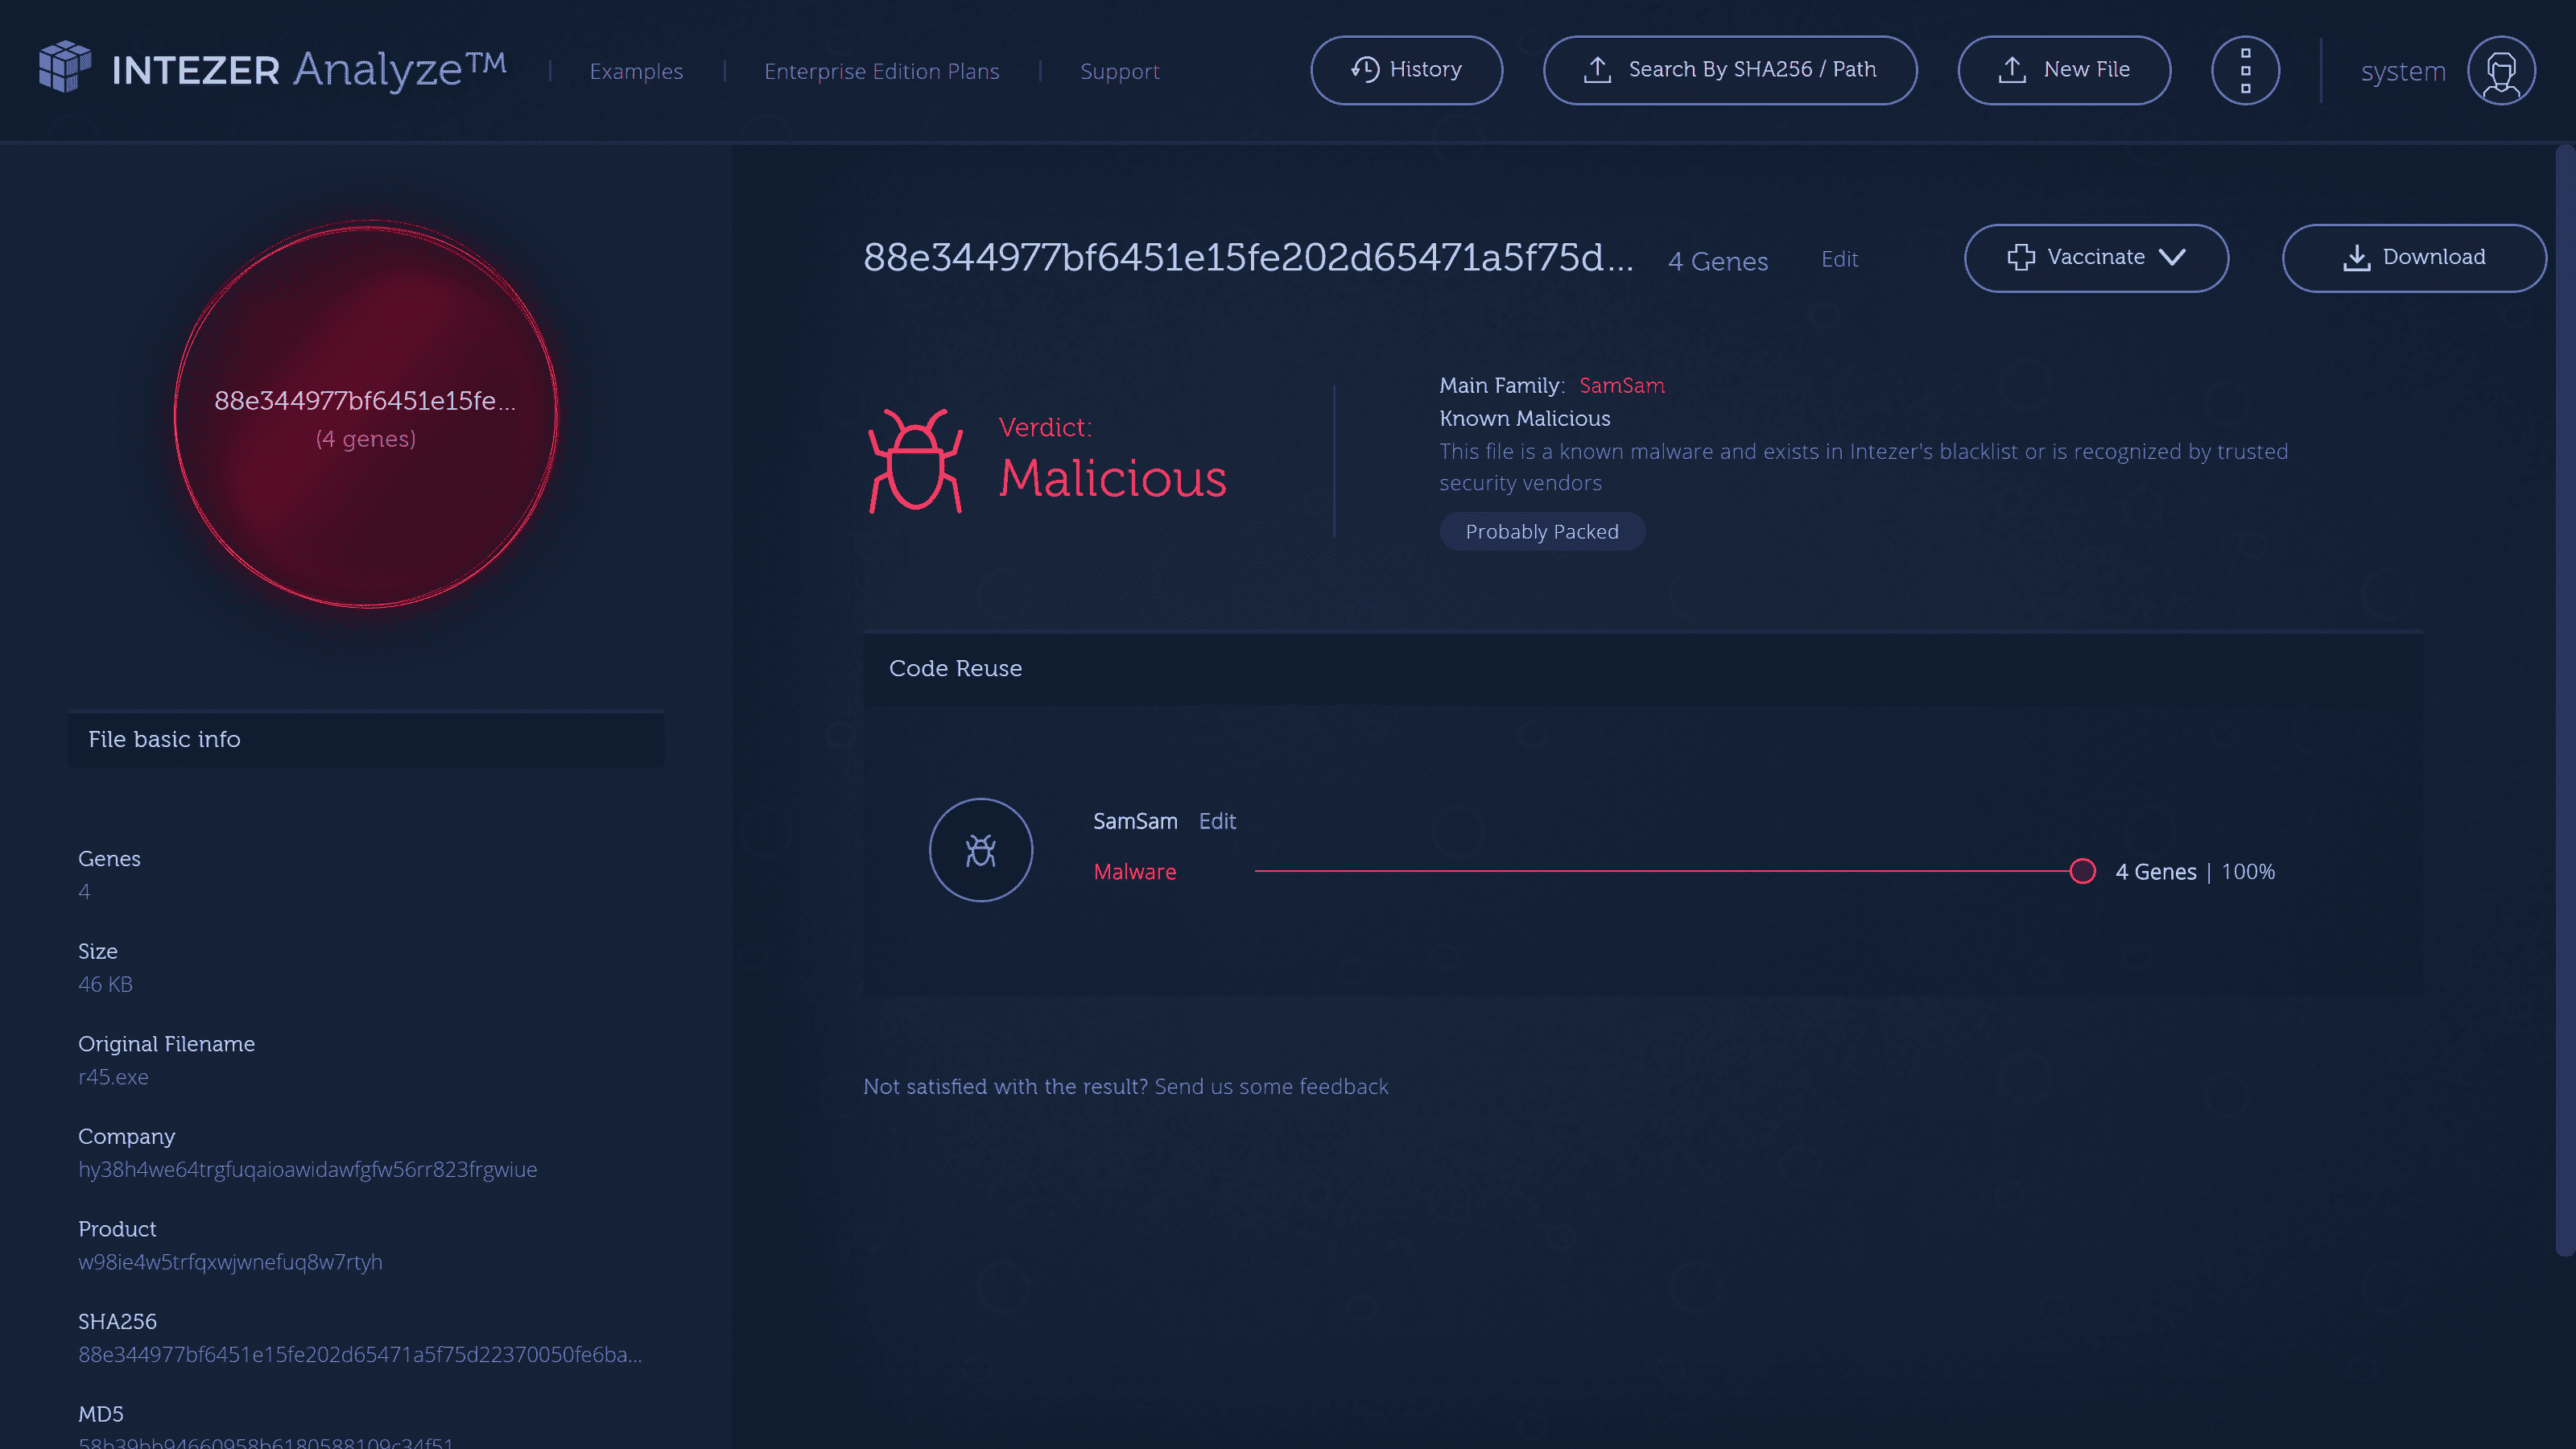The image size is (2576, 1449).
Task: Click the Company value string
Action: [307, 1170]
